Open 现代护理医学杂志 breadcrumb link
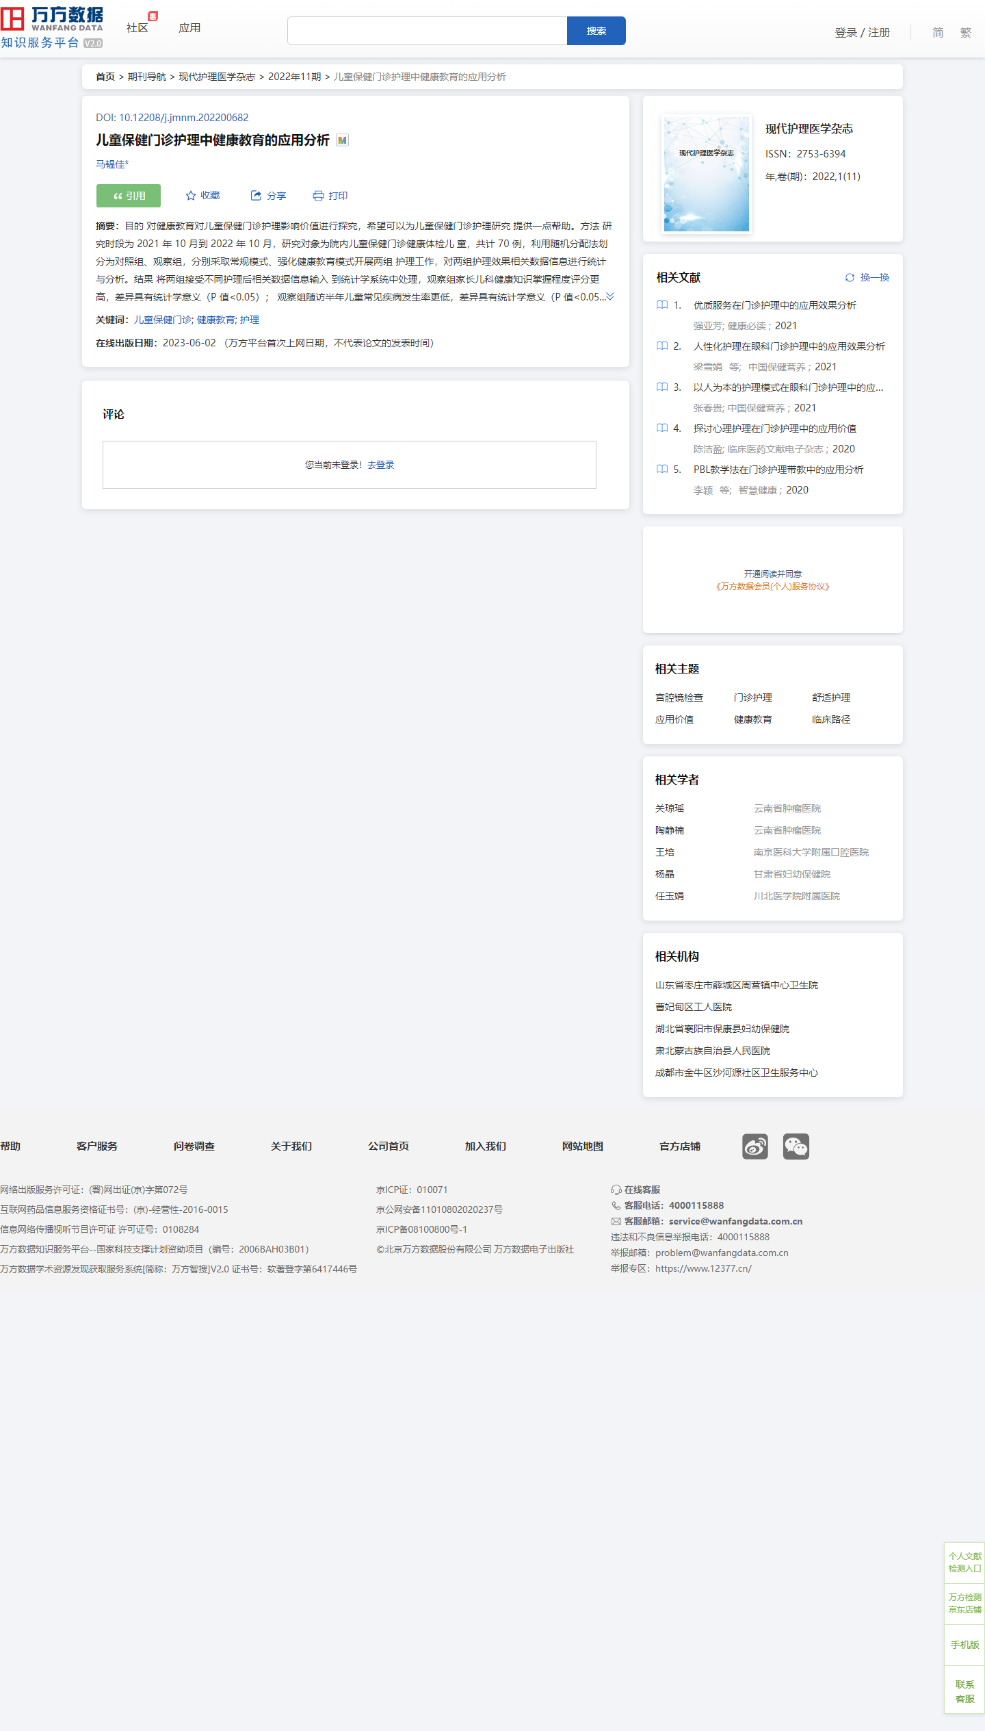985x1731 pixels. click(x=217, y=77)
